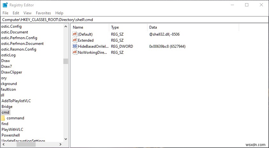The height and width of the screenshot is (148, 269).
Task: Click the command subkey folder icon
Action: [x=3, y=118]
